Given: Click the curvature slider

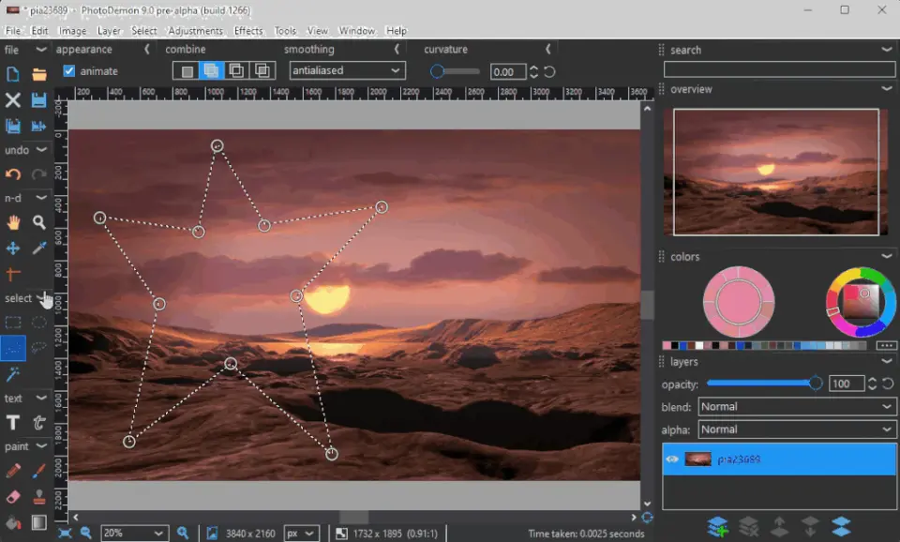Looking at the screenshot, I should [456, 71].
